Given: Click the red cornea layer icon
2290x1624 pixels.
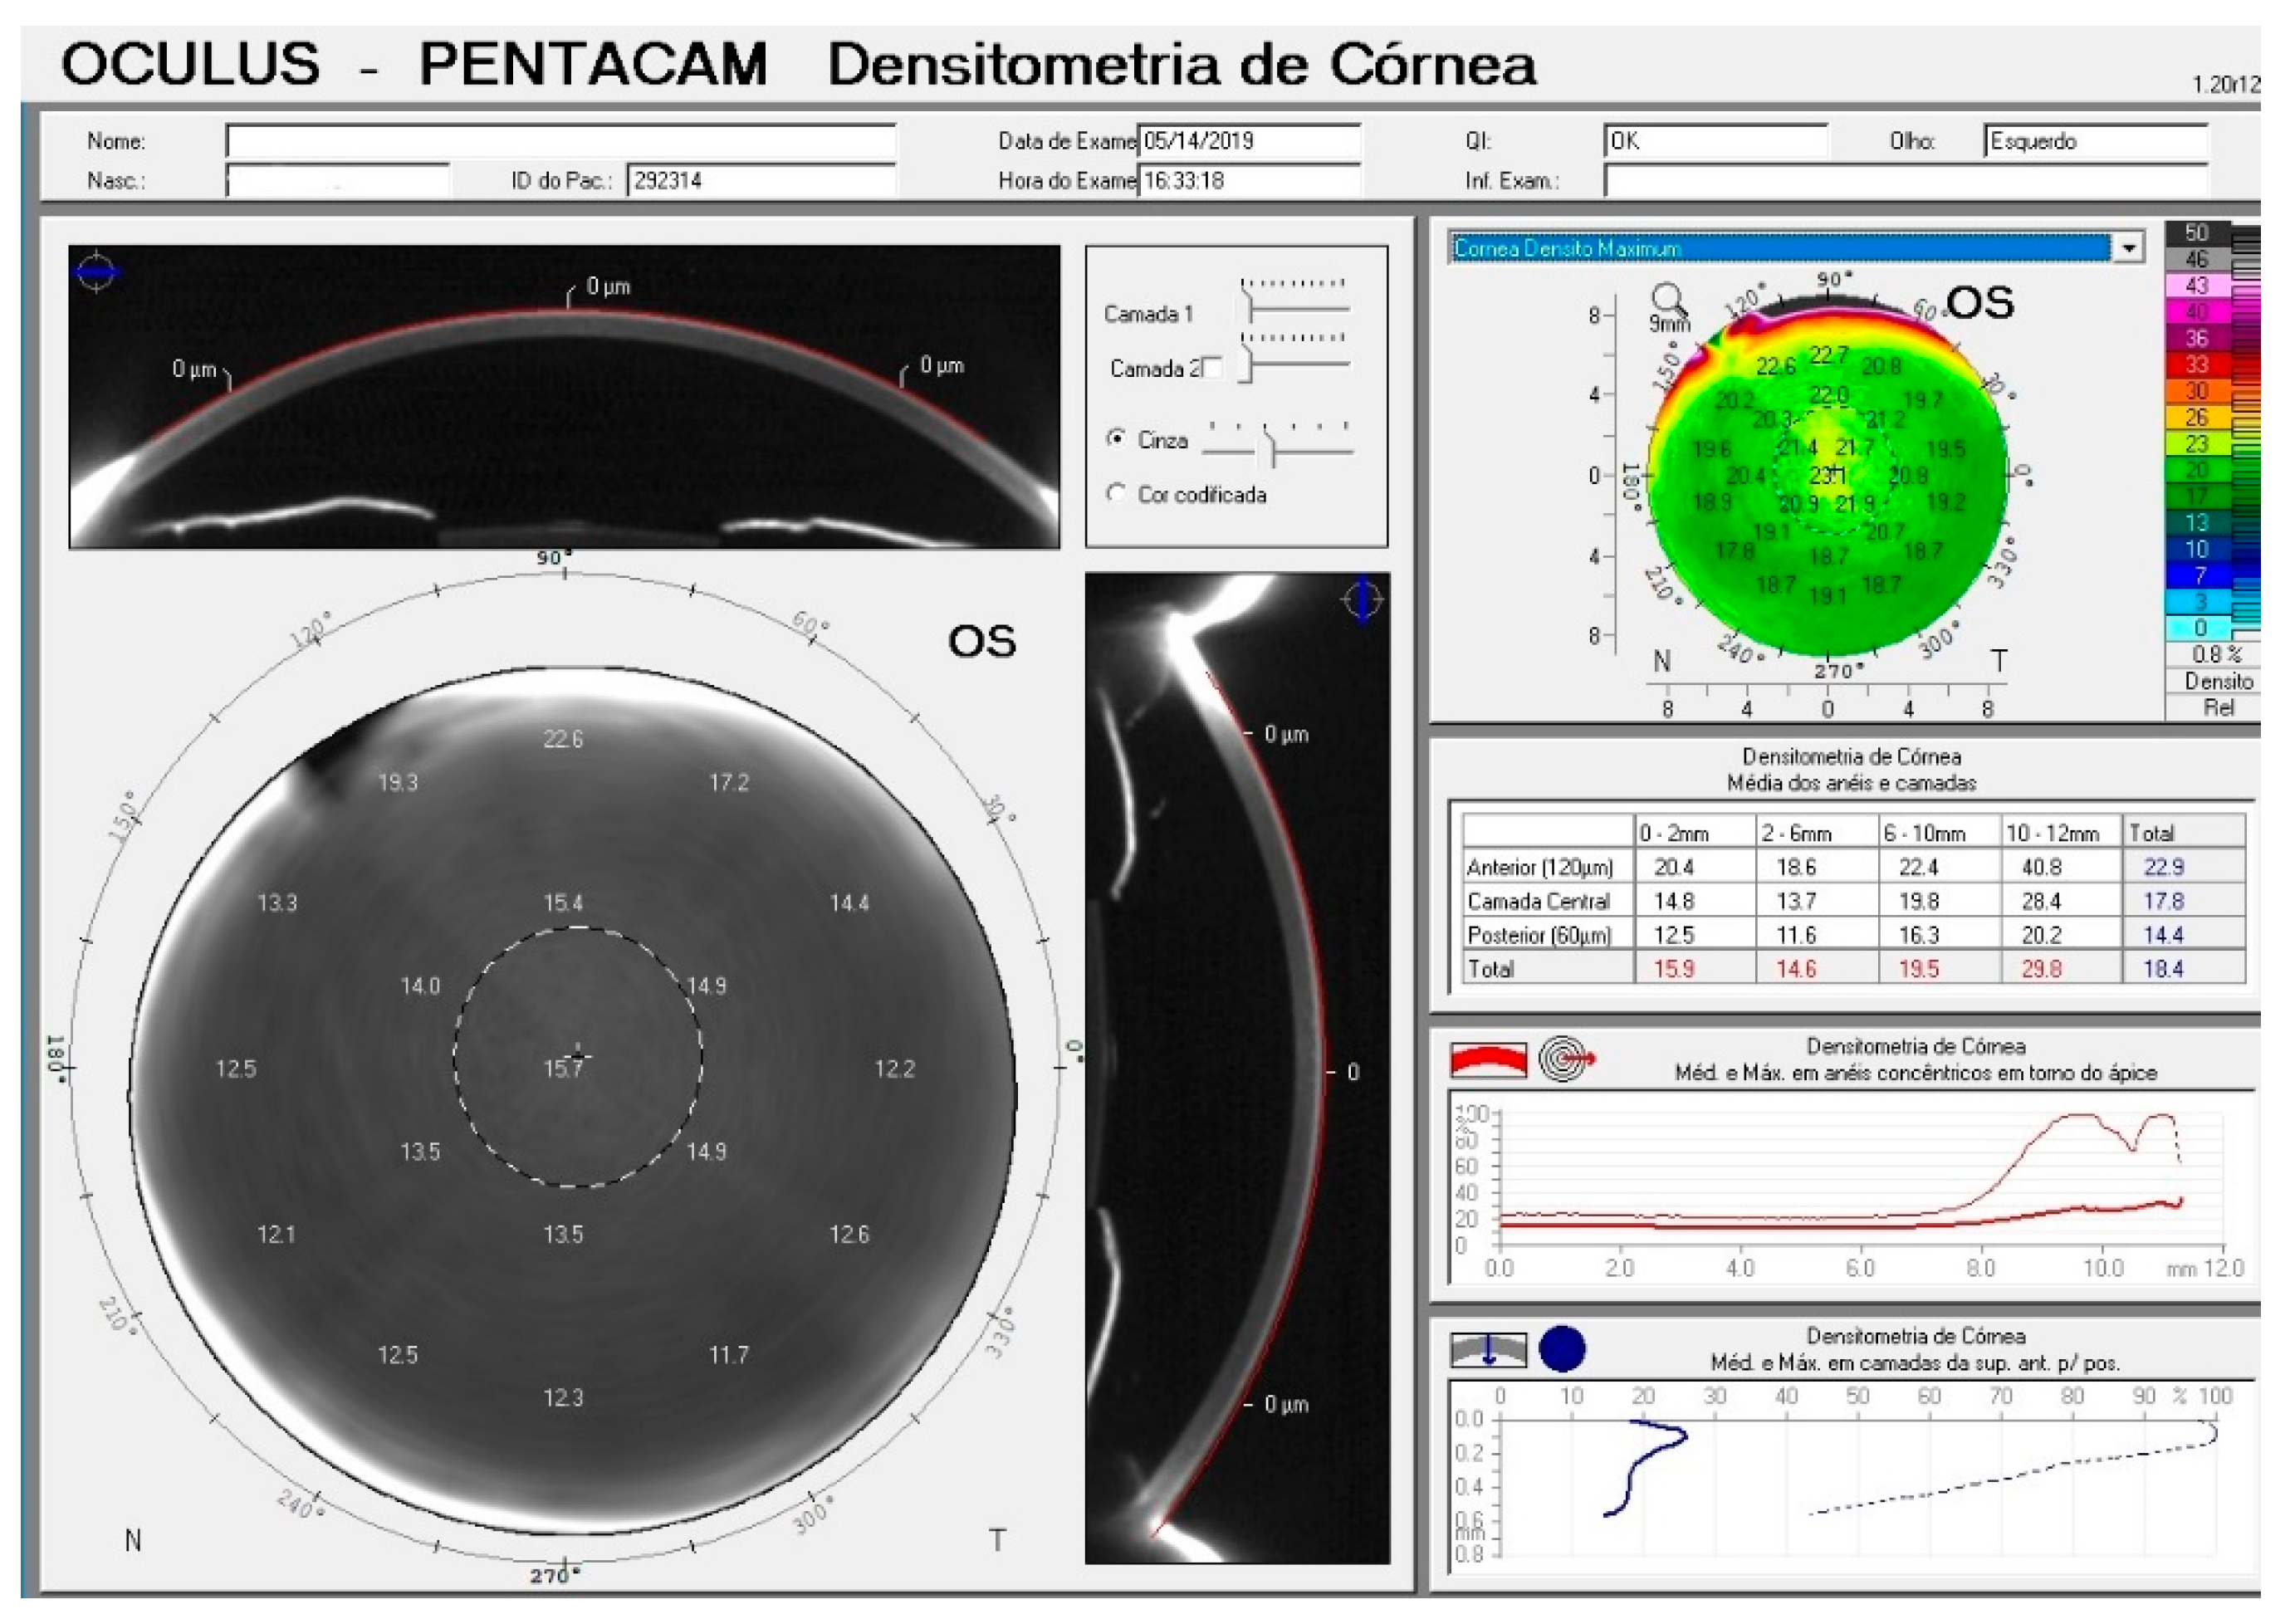Looking at the screenshot, I should click(x=1488, y=1060).
